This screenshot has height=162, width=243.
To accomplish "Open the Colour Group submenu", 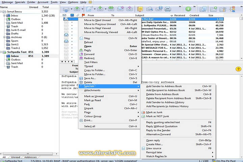I will coord(109,116).
